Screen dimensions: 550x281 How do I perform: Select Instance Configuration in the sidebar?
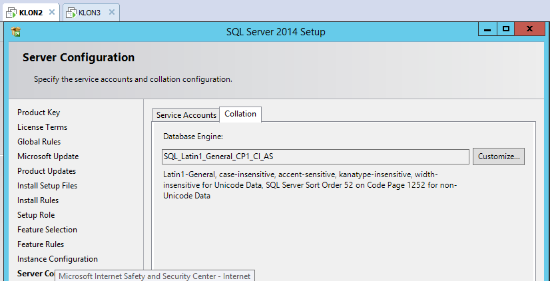pyautogui.click(x=57, y=259)
